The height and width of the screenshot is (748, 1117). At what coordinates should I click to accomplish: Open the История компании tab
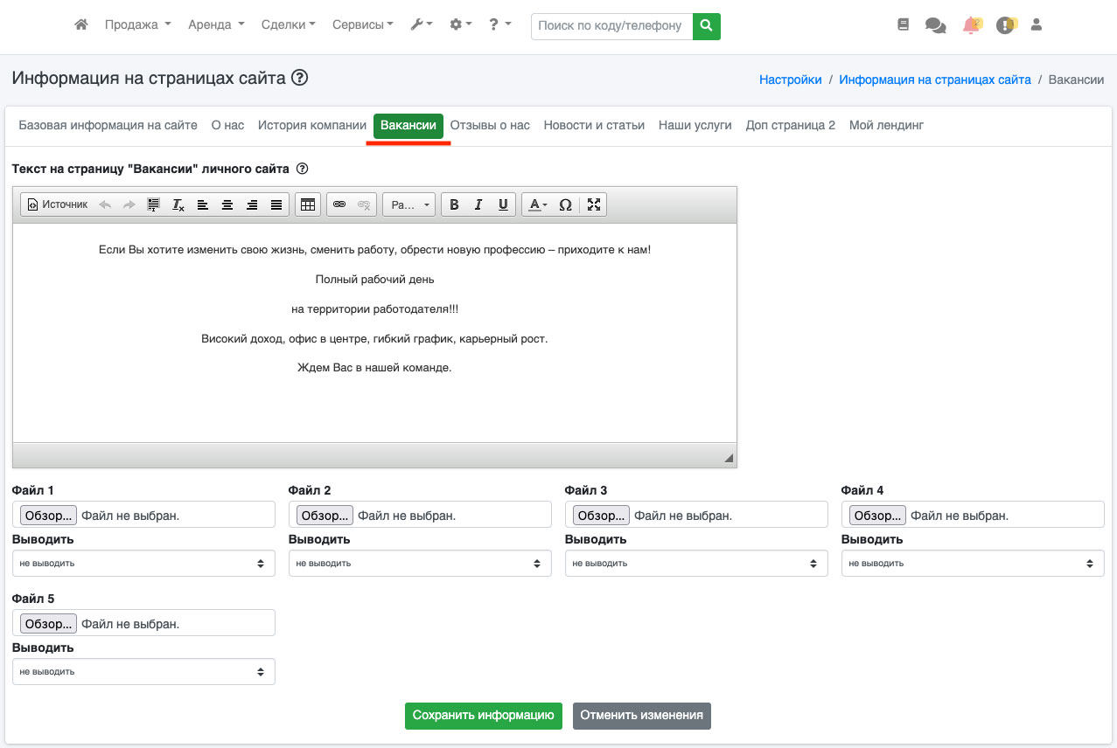click(x=311, y=125)
